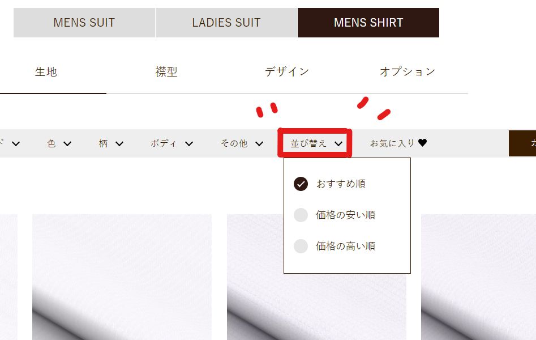This screenshot has width=536, height=340.
Task: Select the 価格の安い順 radio option
Action: 301,215
